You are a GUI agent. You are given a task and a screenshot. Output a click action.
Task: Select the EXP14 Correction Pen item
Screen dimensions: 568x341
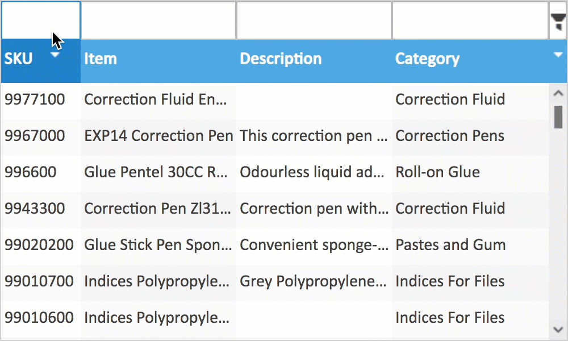(158, 136)
